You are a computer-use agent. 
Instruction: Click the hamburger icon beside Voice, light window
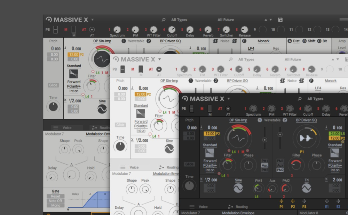click(123, 167)
